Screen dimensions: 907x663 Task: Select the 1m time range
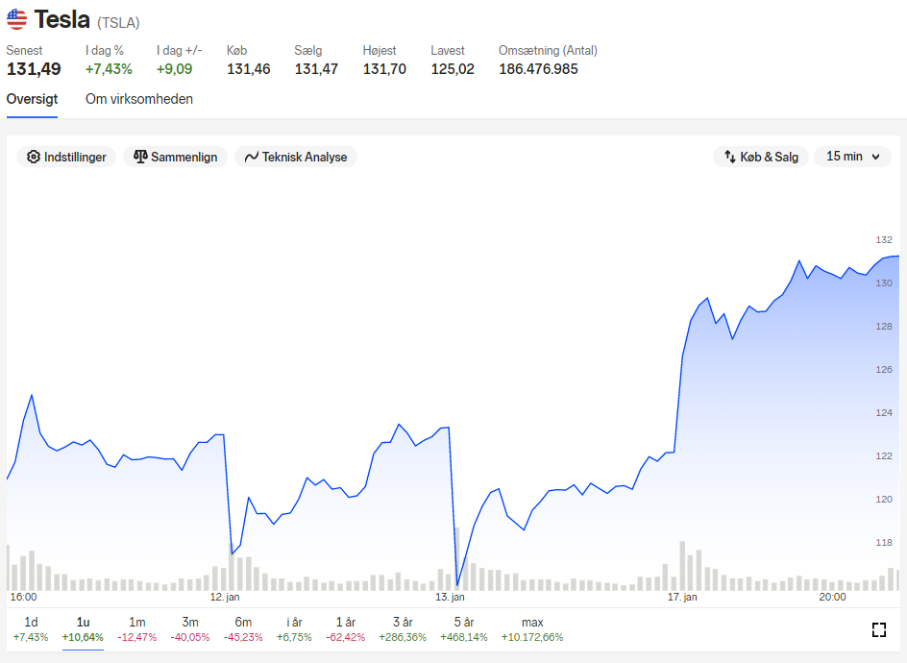tap(137, 629)
